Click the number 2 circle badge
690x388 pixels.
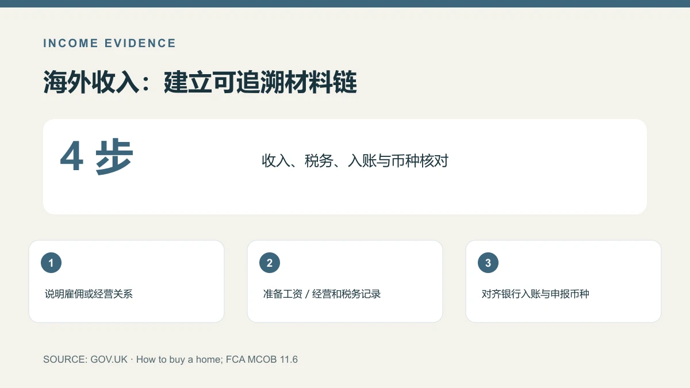point(270,263)
